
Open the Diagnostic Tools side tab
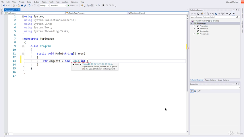pos(242,26)
